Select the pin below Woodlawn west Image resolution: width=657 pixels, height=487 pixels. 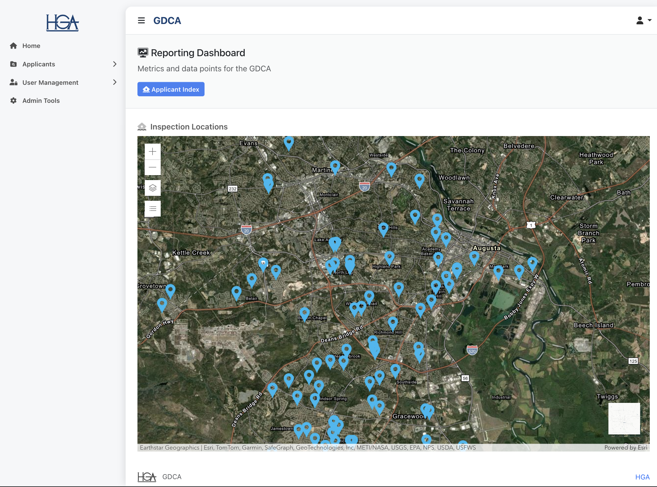point(419,181)
